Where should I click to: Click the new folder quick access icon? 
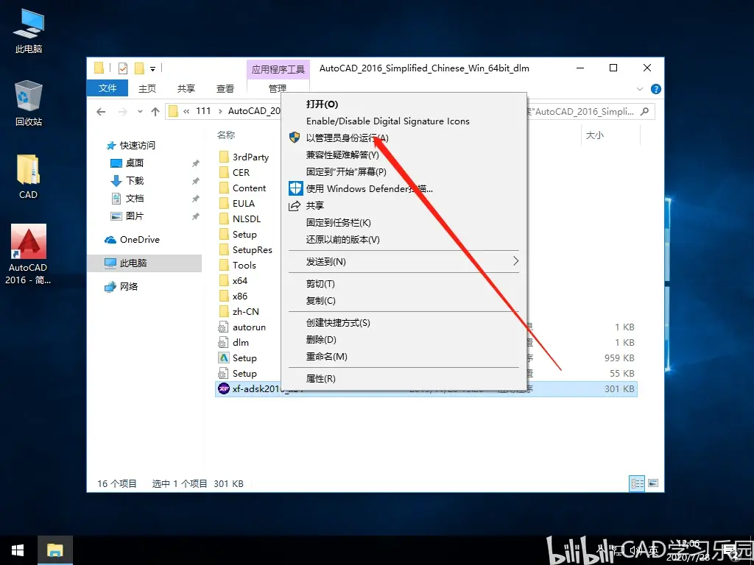139,68
